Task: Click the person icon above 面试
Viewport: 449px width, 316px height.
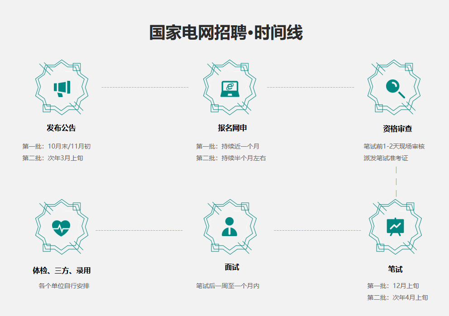Action: tap(229, 227)
